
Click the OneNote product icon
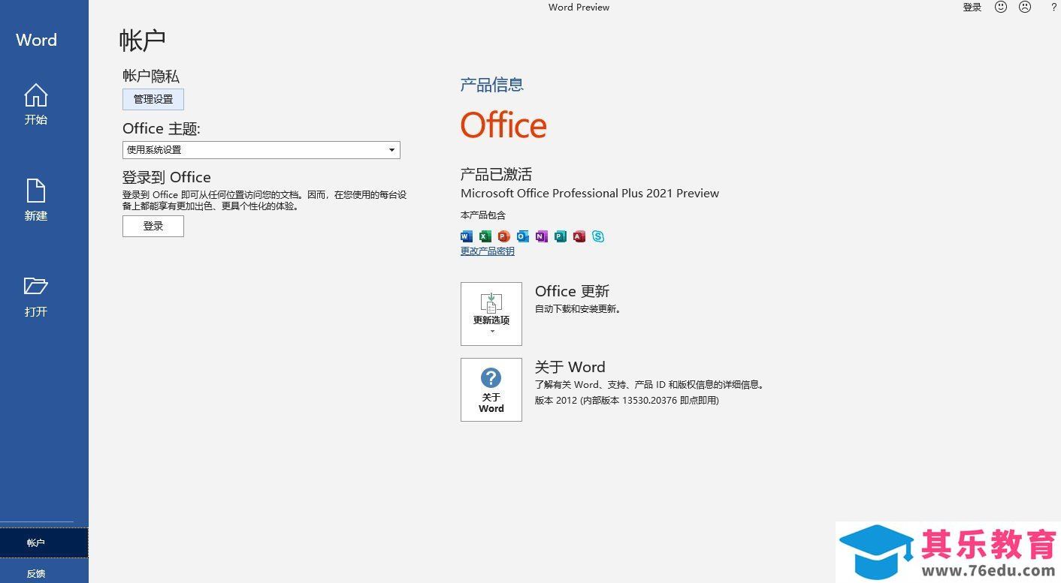[542, 236]
